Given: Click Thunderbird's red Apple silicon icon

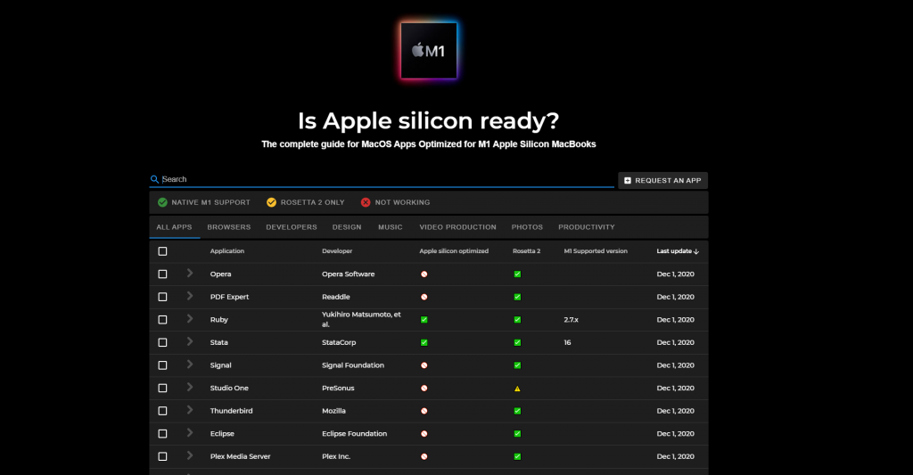Looking at the screenshot, I should 424,411.
